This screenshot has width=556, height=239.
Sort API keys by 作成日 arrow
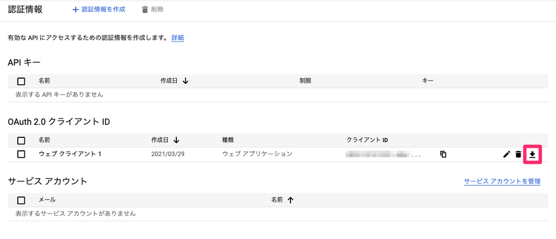(x=186, y=80)
